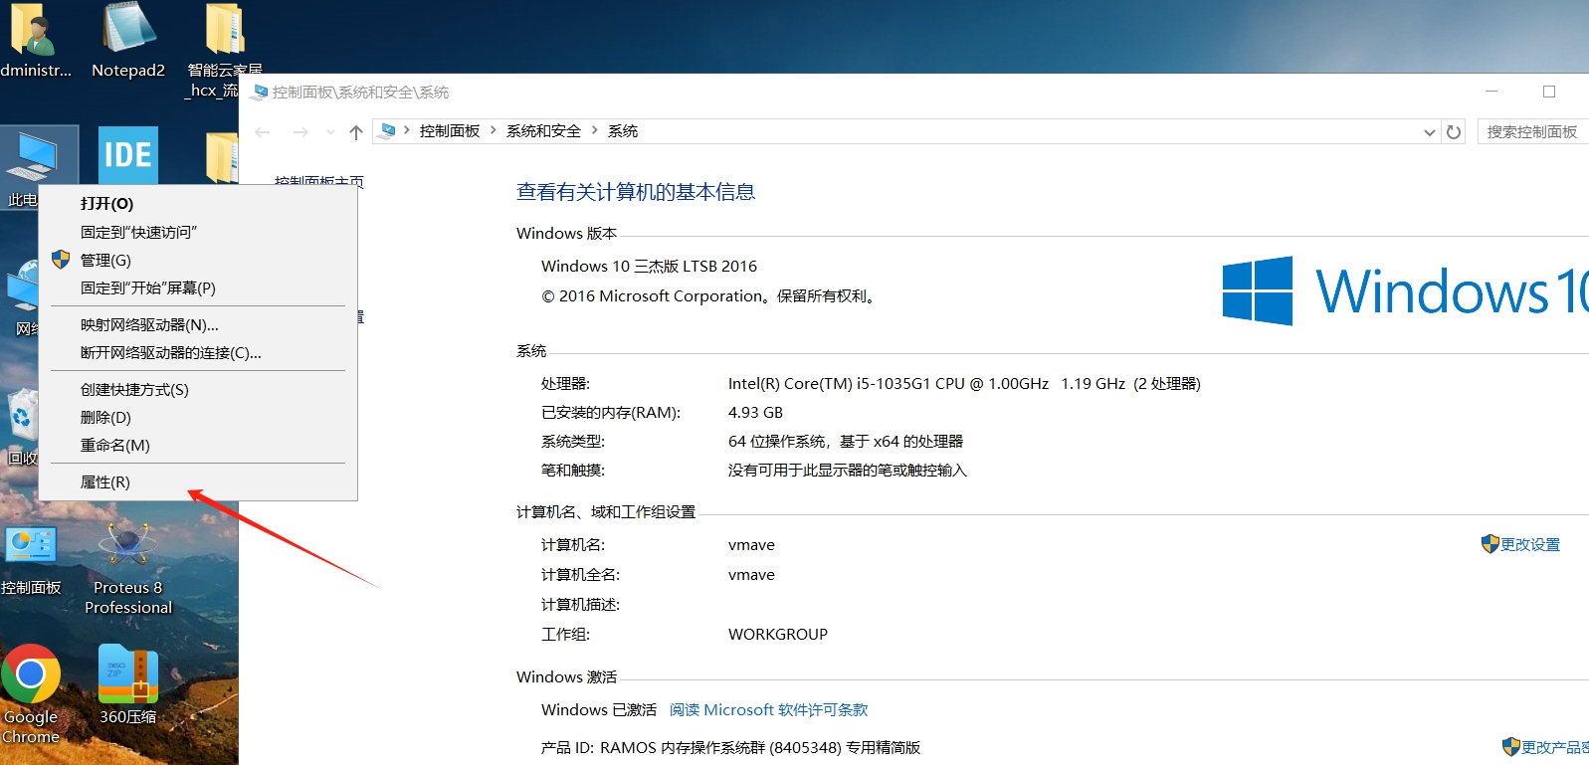Viewport: 1589px width, 765px height.
Task: Select the 智能云家居 folder desktop icon
Action: pyautogui.click(x=225, y=50)
